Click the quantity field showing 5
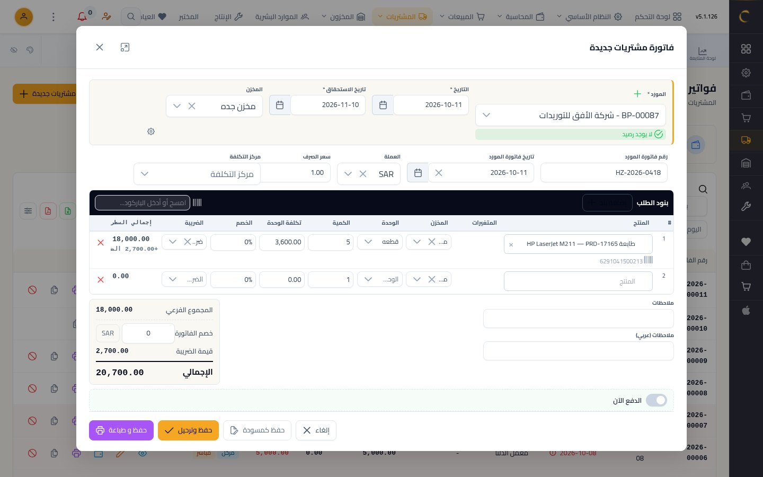The width and height of the screenshot is (763, 477). point(331,242)
